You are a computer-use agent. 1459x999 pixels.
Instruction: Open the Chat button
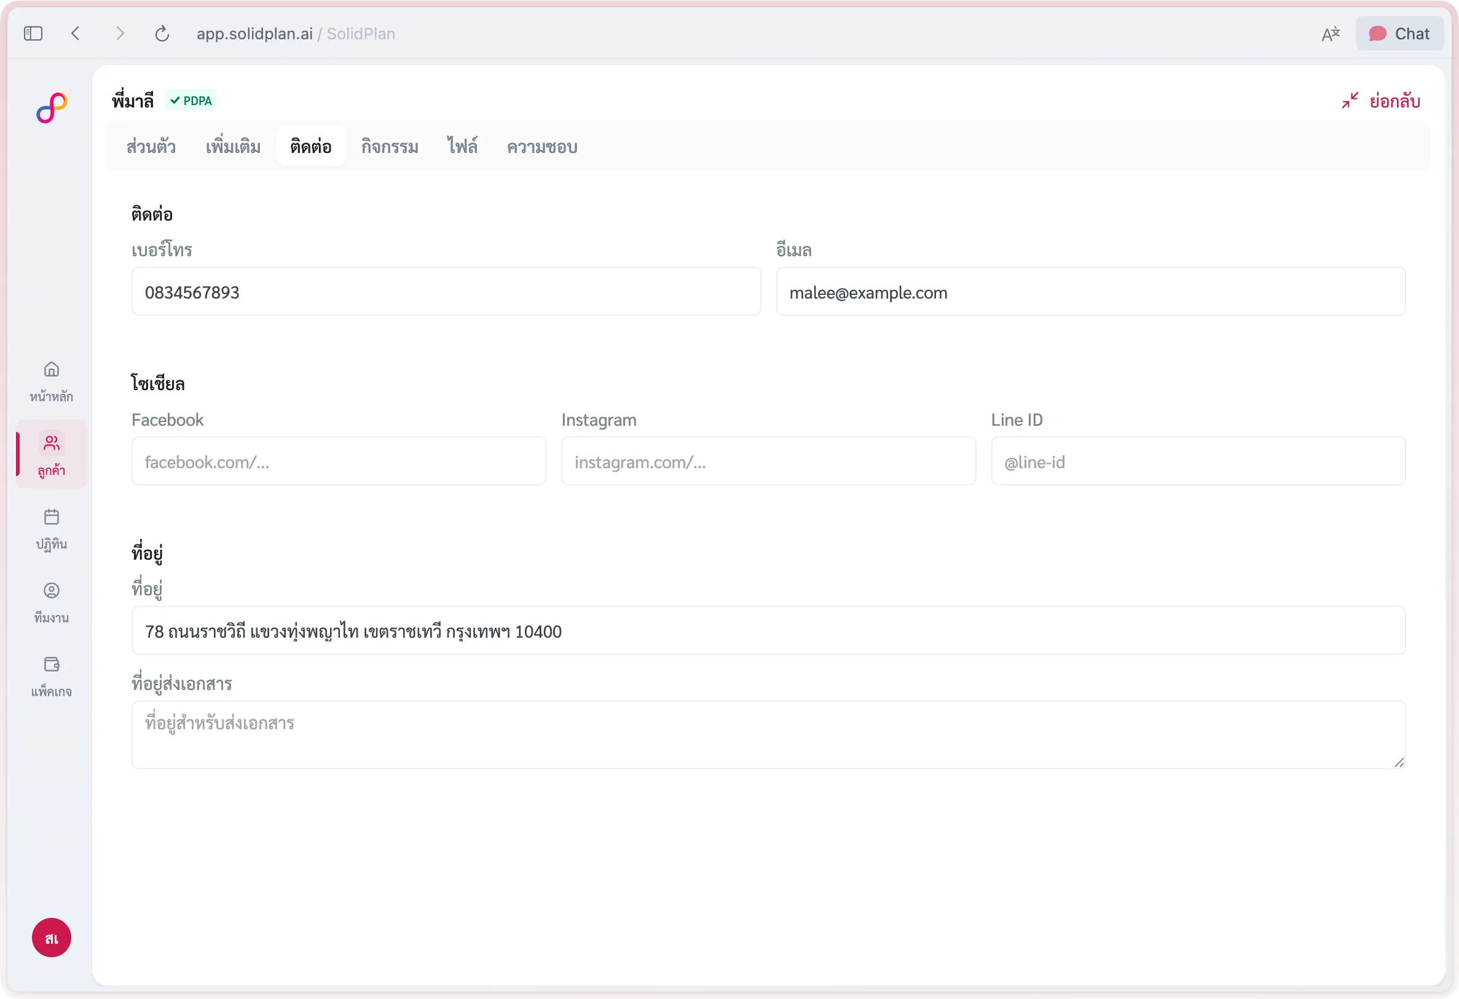tap(1399, 33)
